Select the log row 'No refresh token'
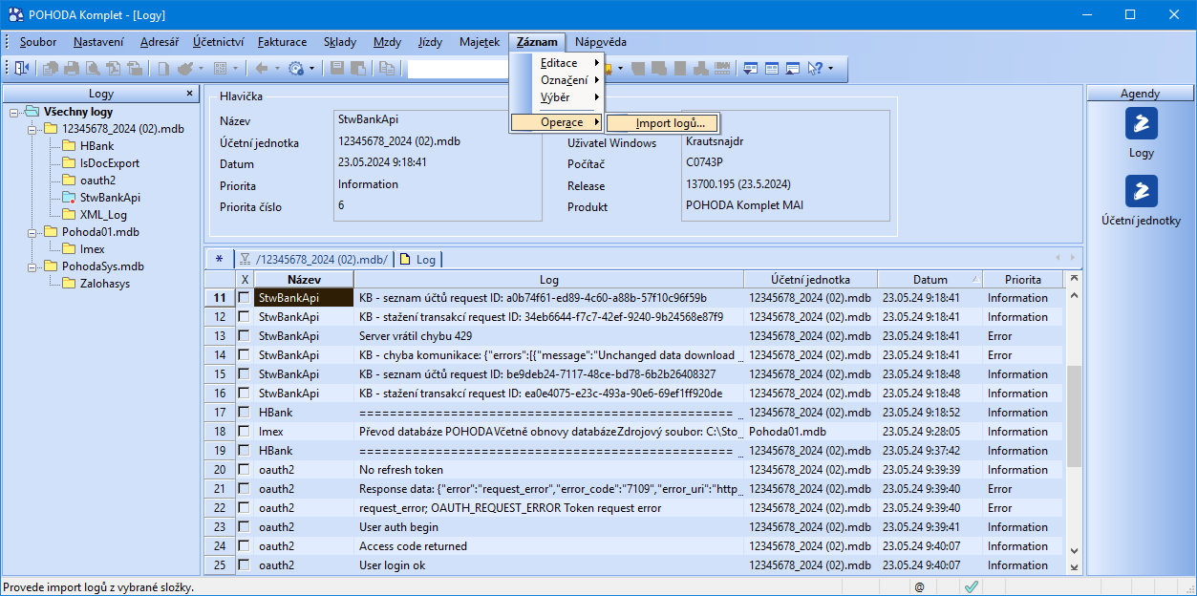This screenshot has height=596, width=1197. coord(634,469)
